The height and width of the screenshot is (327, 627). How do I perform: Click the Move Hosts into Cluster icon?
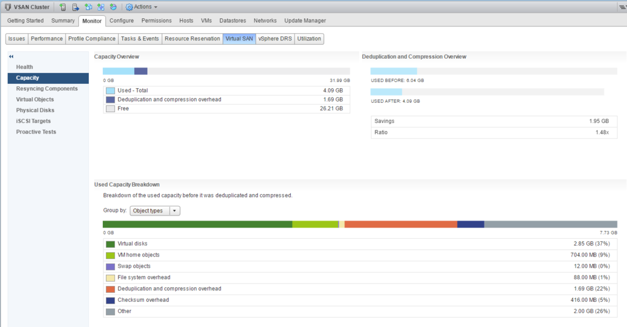(75, 7)
